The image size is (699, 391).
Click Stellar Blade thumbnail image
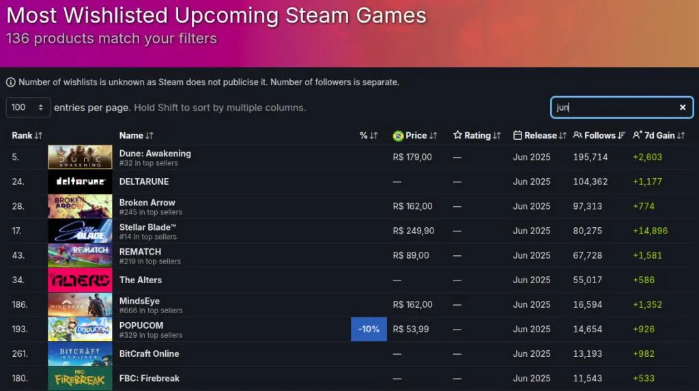[x=80, y=231]
